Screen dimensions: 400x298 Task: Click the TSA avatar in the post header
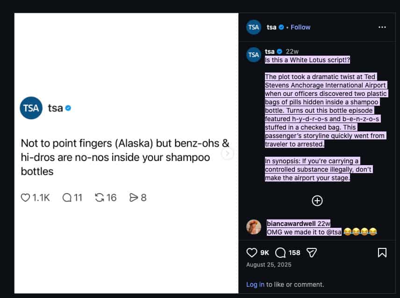point(254,27)
